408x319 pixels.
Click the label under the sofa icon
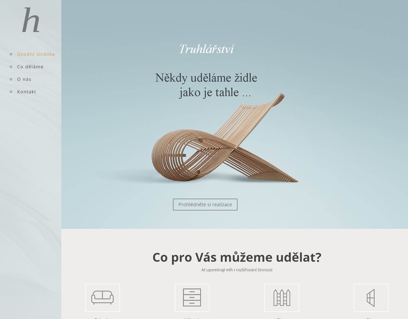pos(102,318)
